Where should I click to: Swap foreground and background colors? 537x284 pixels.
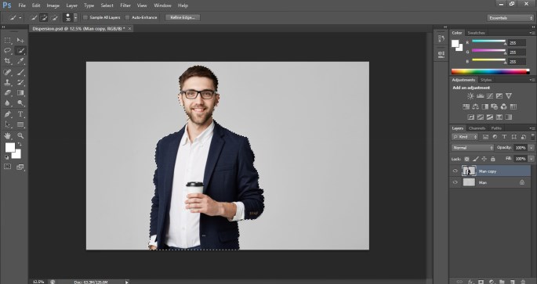click(20, 145)
